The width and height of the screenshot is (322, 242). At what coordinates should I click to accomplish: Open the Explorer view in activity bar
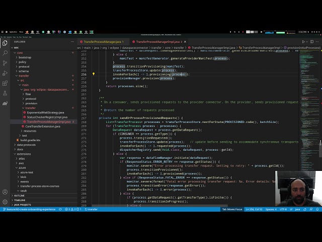[x=5, y=43]
